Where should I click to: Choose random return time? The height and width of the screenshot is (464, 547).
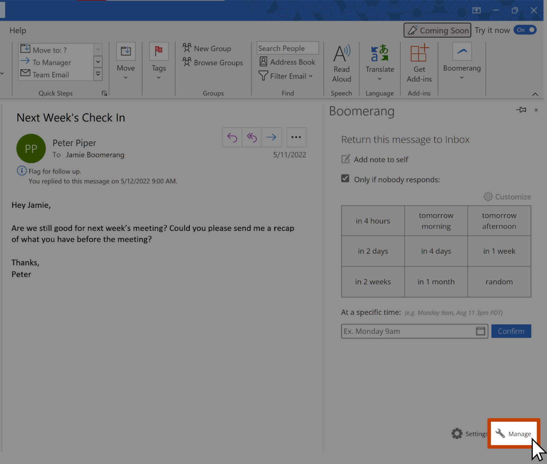coord(499,282)
